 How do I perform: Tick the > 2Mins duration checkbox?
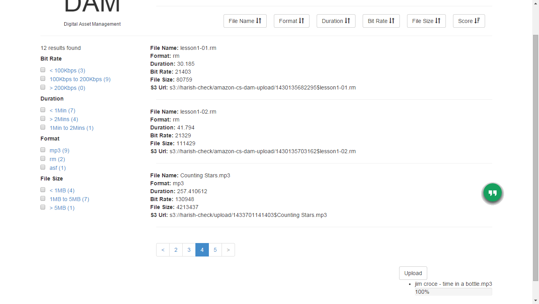tap(43, 119)
